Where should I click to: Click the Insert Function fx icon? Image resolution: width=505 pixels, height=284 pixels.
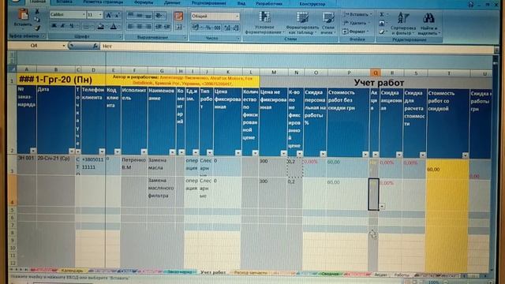(95, 46)
